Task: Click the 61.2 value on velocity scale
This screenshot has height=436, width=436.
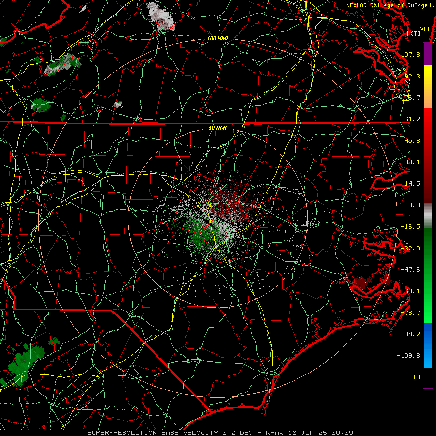Action: click(412, 119)
